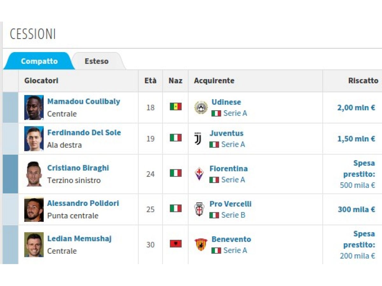
Task: Open Serie B link under Pro Vercelli
Action: coord(233,215)
